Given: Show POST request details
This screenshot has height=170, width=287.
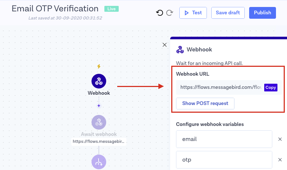Looking at the screenshot, I should [x=205, y=103].
